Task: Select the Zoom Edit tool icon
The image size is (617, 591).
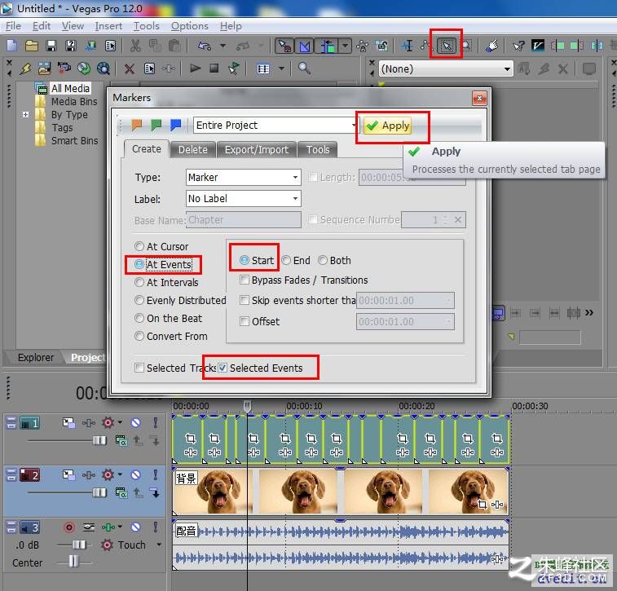Action: (x=467, y=46)
